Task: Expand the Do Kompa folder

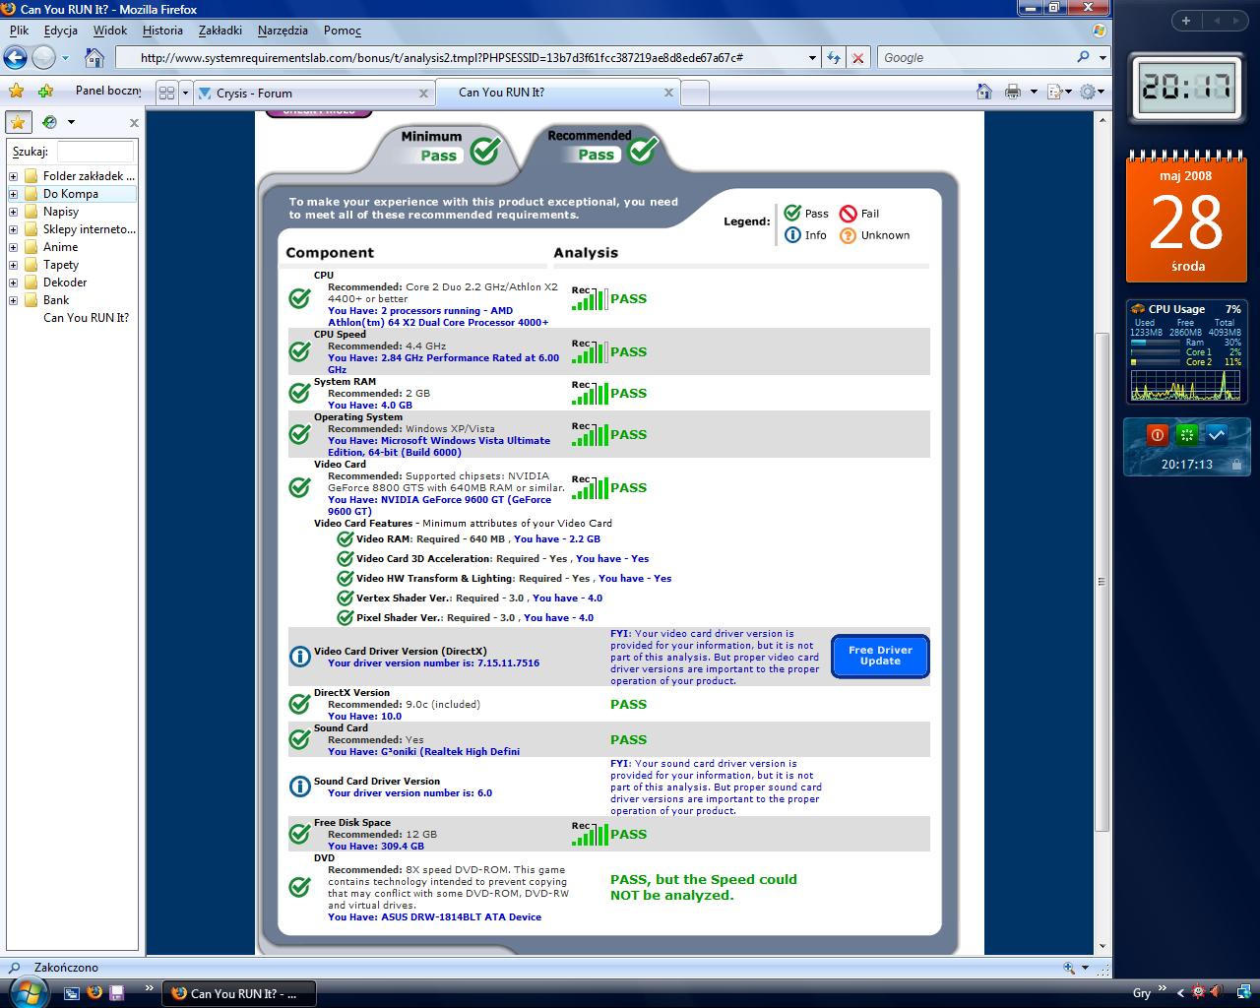Action: tap(14, 194)
